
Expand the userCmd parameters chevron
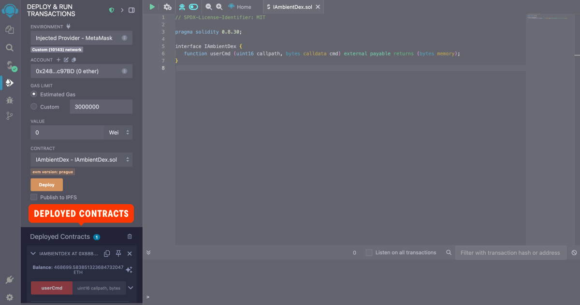130,288
